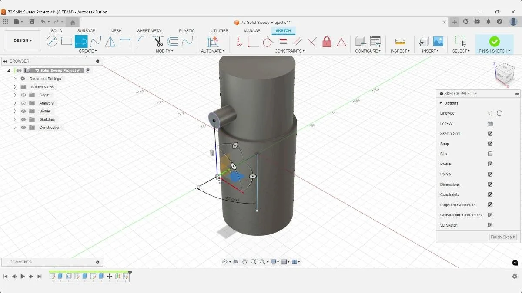522x293 pixels.
Task: Open the DESIGN workspace dropdown
Action: [x=23, y=41]
